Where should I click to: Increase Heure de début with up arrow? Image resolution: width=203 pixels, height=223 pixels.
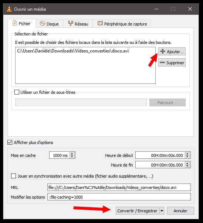tap(187, 154)
